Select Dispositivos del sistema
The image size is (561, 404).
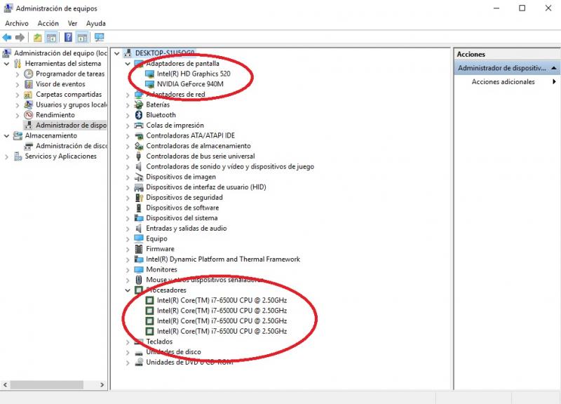click(x=182, y=218)
